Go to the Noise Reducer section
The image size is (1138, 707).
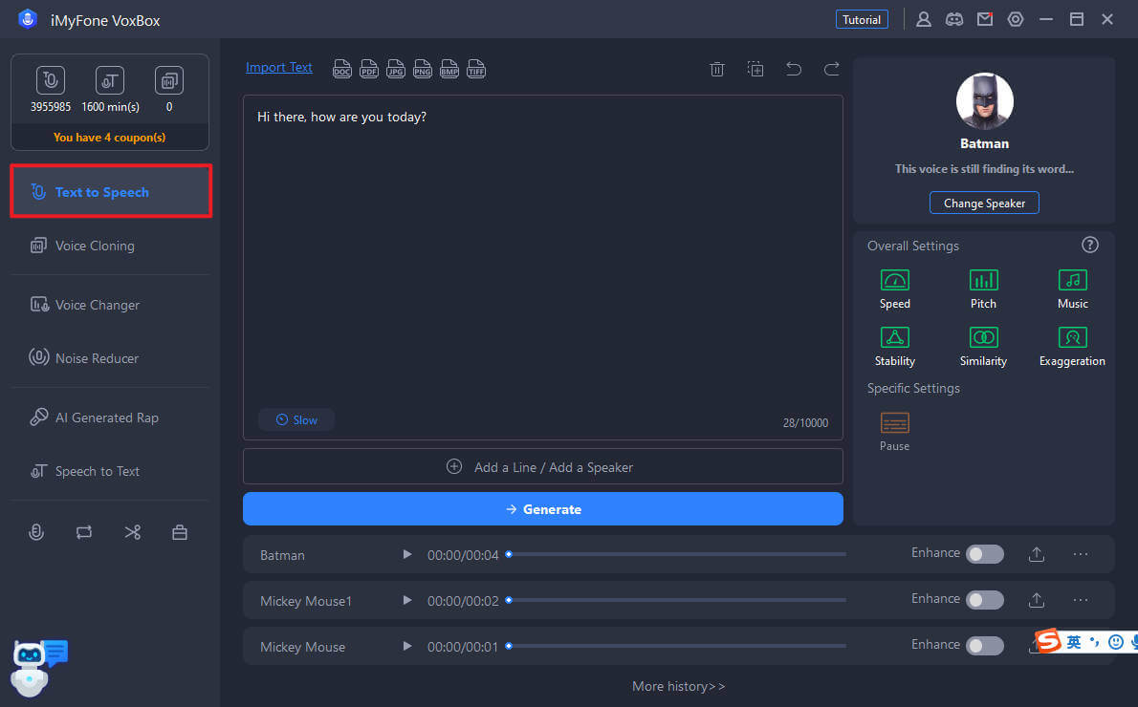click(97, 358)
